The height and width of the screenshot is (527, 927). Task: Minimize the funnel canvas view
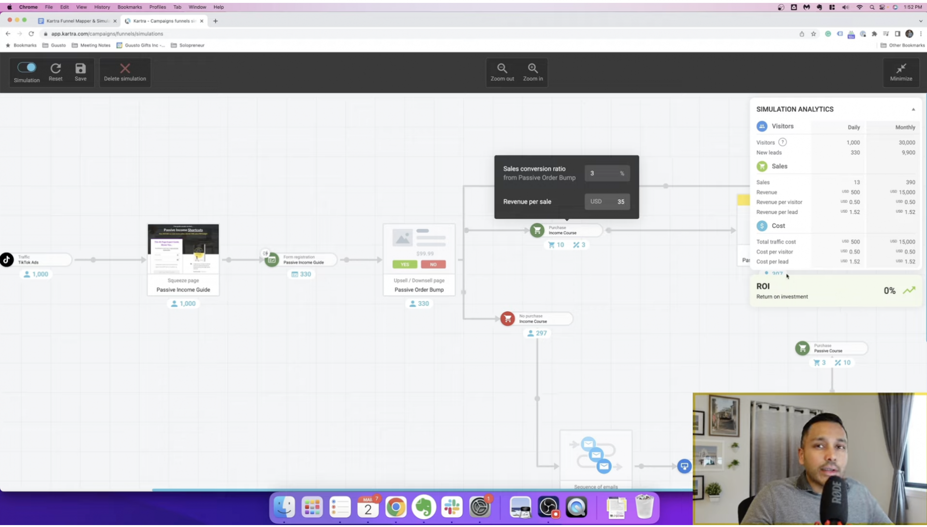(901, 69)
